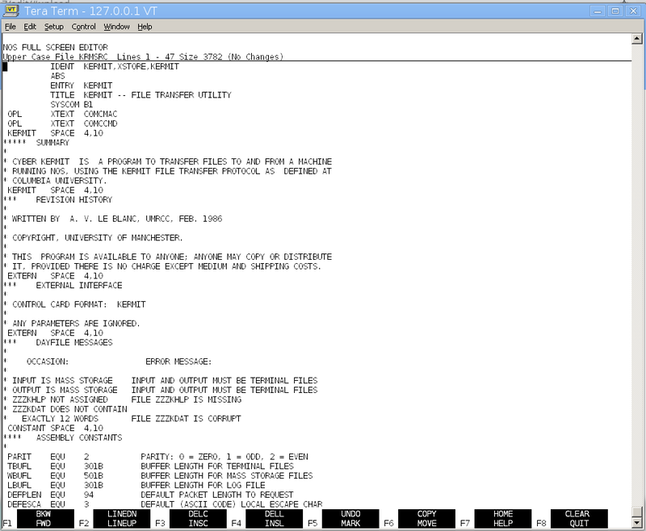Click the F7 key label

point(465,524)
